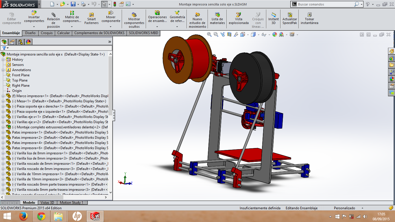The height and width of the screenshot is (222, 395).
Task: Open DisplayManager color ball tab
Action: click(28, 42)
